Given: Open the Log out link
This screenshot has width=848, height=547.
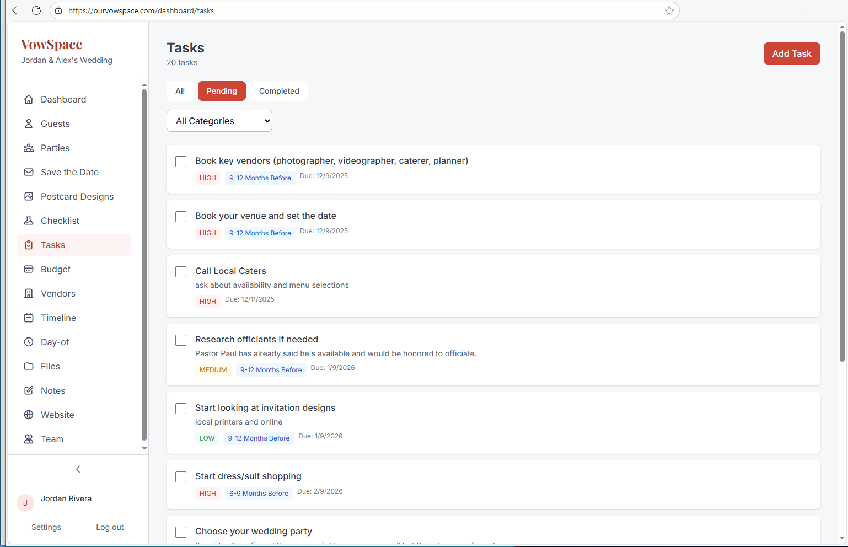Looking at the screenshot, I should [109, 527].
